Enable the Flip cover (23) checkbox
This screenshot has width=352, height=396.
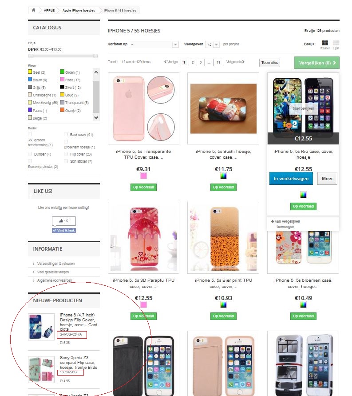(66, 154)
